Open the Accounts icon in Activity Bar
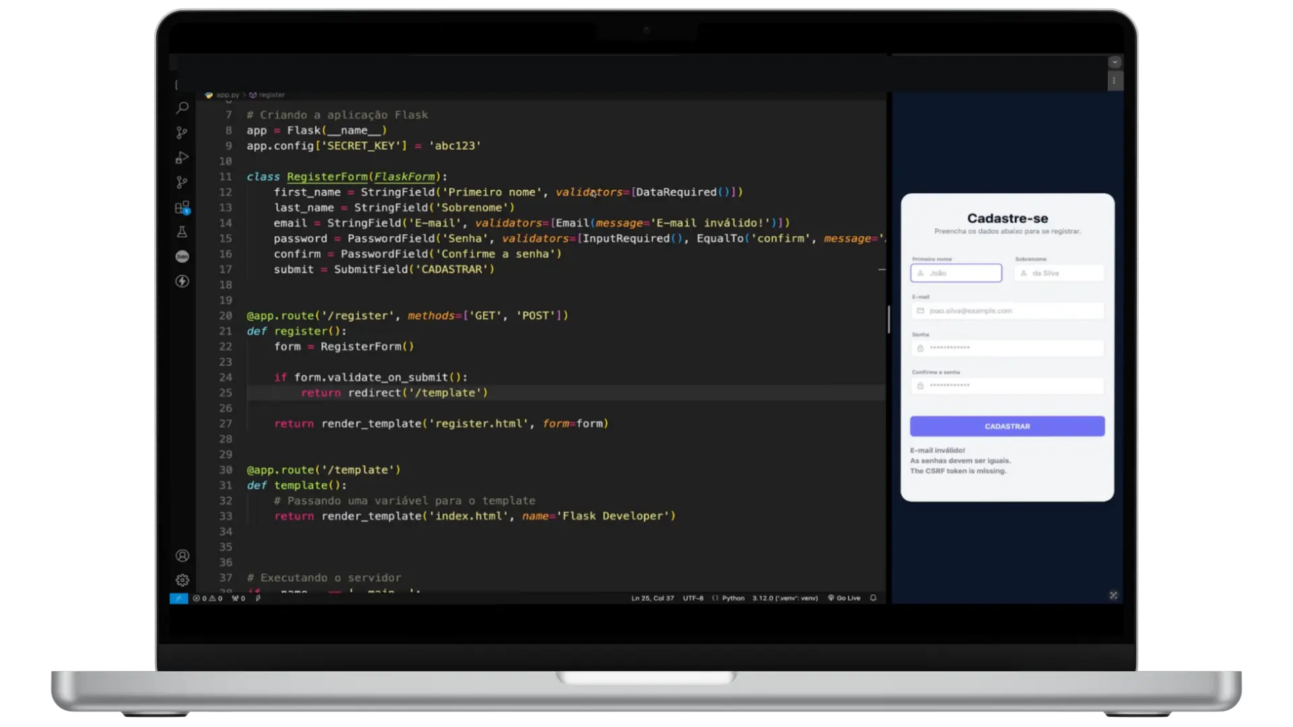The width and height of the screenshot is (1293, 727). click(x=182, y=555)
